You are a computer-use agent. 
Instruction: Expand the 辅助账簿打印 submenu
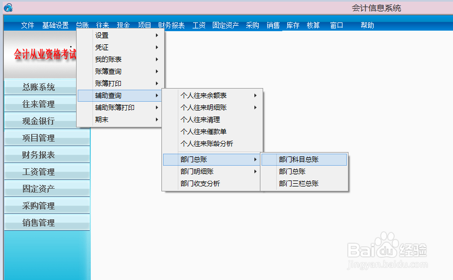click(120, 108)
